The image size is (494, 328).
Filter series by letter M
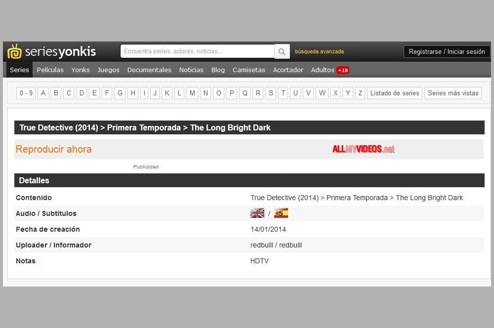click(x=192, y=93)
